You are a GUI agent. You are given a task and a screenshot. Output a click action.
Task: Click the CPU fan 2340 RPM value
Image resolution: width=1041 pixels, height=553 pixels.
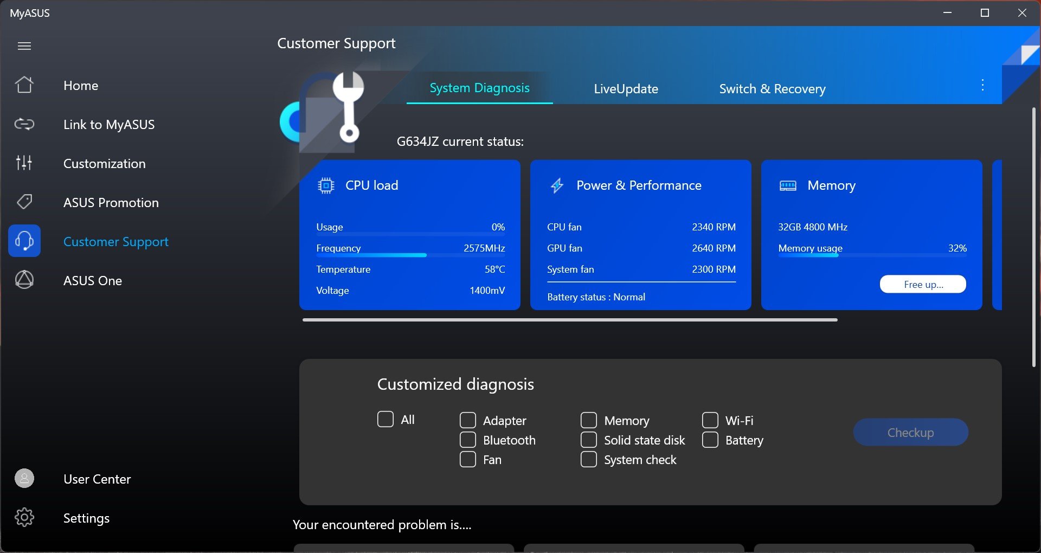tap(714, 227)
